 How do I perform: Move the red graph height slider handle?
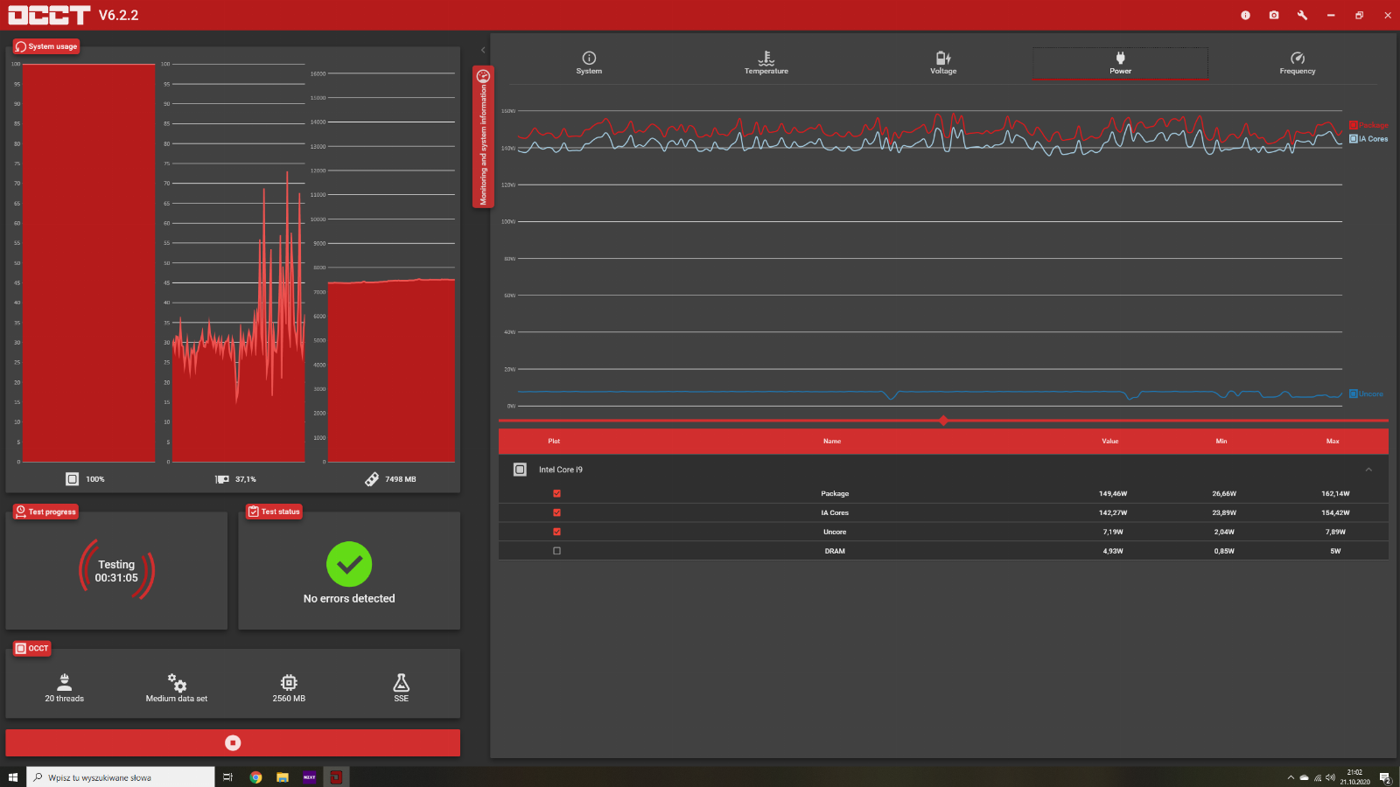point(943,421)
